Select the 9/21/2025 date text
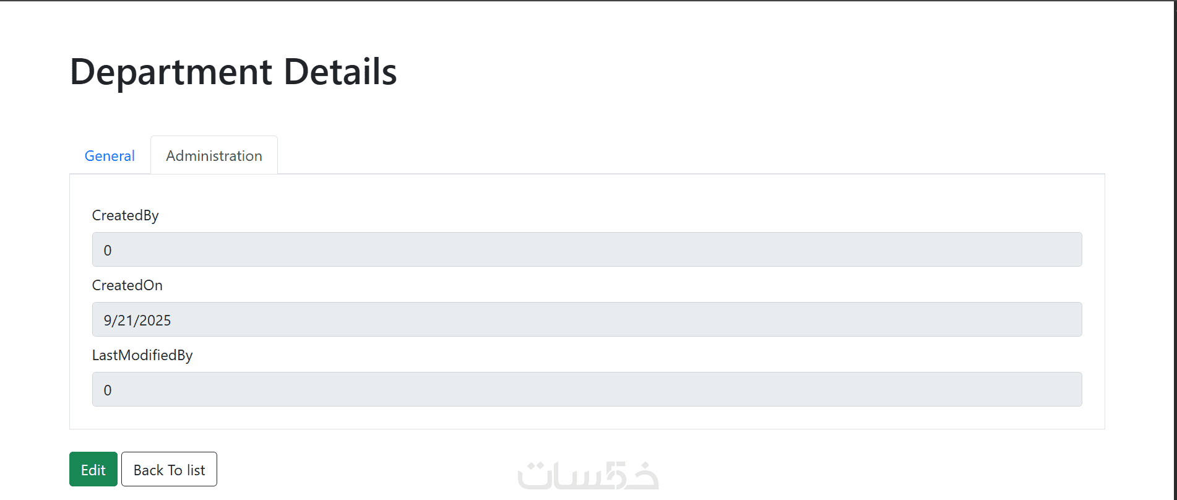This screenshot has width=1177, height=500. 137,321
